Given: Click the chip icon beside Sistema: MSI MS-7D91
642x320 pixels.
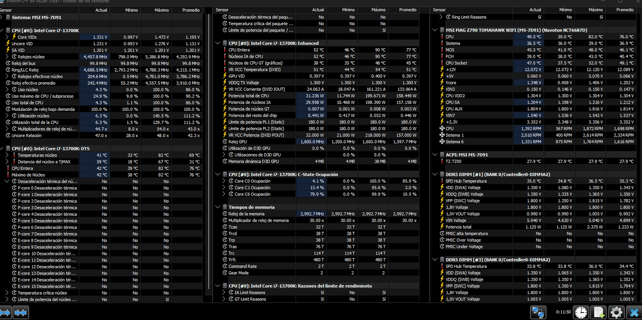Looking at the screenshot, I should coord(8,18).
